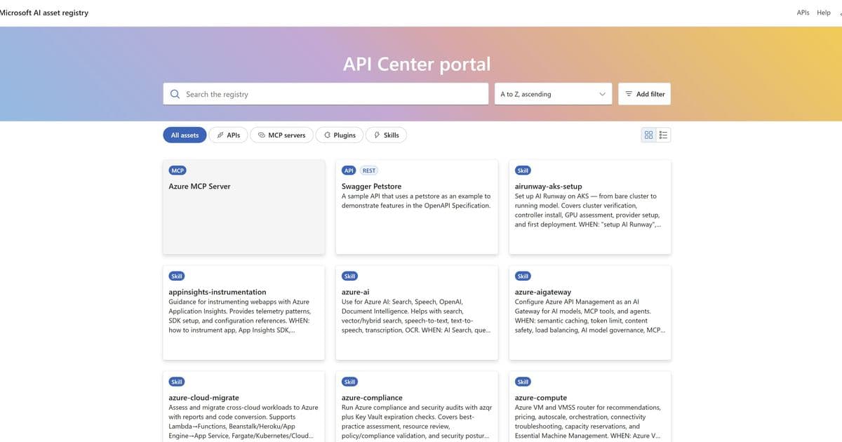Image resolution: width=842 pixels, height=442 pixels.
Task: Open the Swagger Petstore card title
Action: coord(373,187)
